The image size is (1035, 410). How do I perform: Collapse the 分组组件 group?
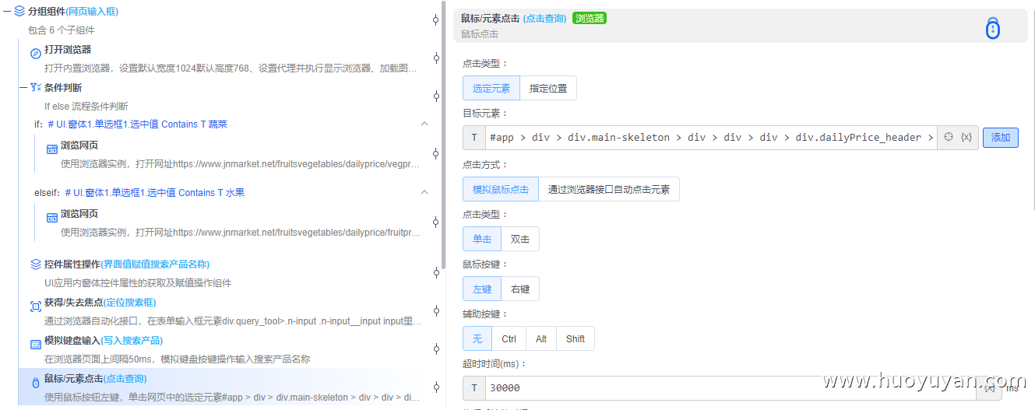point(6,12)
